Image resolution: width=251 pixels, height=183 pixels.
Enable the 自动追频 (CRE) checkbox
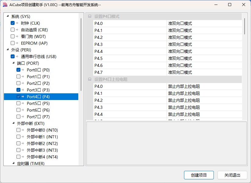[x=13, y=30]
